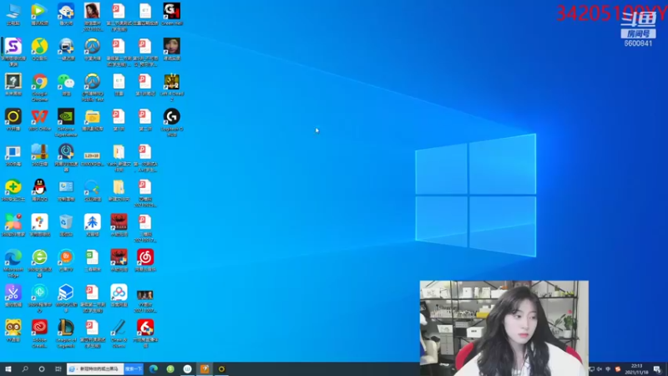Launch Tencent QQ penguin shortcut
Screen dimensions: 668x376
pyautogui.click(x=39, y=191)
